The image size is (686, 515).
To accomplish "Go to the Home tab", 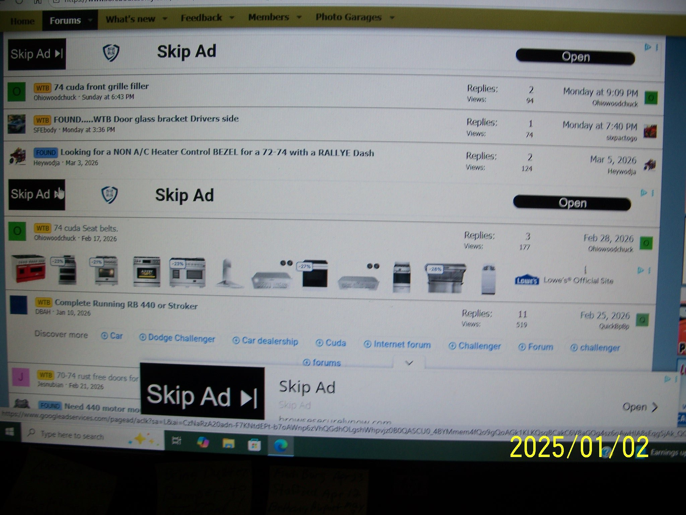I will pos(22,21).
